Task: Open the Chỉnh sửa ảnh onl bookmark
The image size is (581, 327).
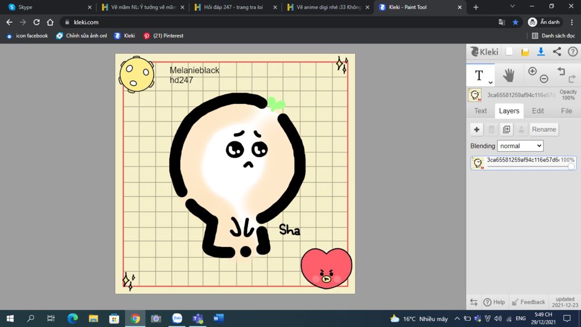Action: pyautogui.click(x=82, y=36)
